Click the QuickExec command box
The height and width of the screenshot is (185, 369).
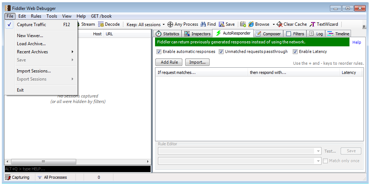coord(78,169)
